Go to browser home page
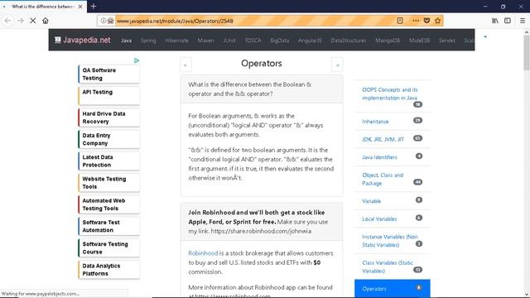530x298 pixels. pyautogui.click(x=46, y=21)
